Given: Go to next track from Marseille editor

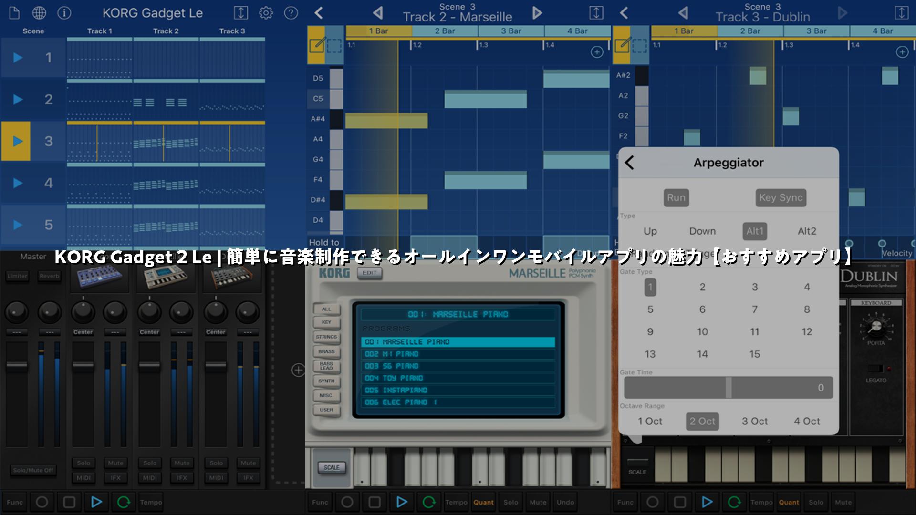Looking at the screenshot, I should click(537, 13).
